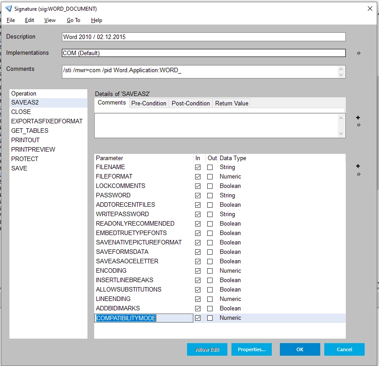Close the Signature window
This screenshot has height=366, width=379.
370,9
